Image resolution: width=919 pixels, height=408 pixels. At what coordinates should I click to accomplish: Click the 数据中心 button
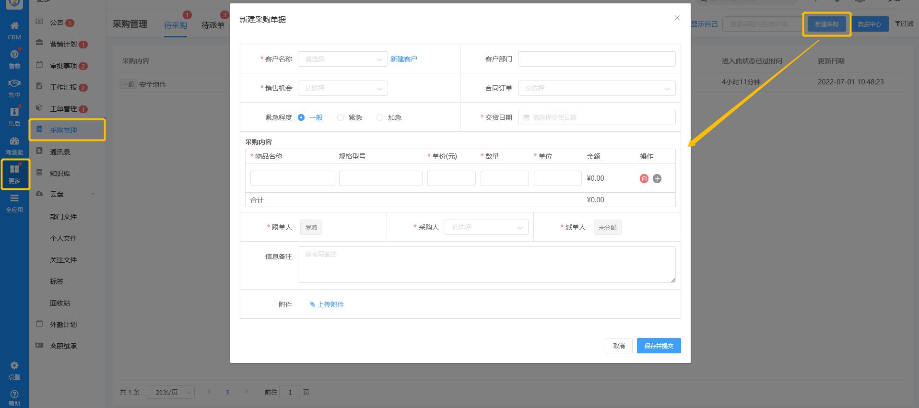870,24
